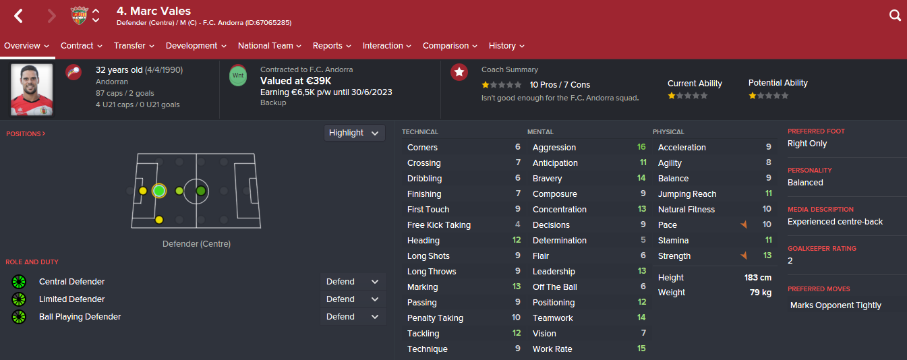907x360 pixels.
Task: Click the POSITIONS header link
Action: tap(26, 134)
